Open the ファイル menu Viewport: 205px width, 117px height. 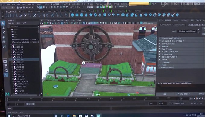click(x=2, y=5)
